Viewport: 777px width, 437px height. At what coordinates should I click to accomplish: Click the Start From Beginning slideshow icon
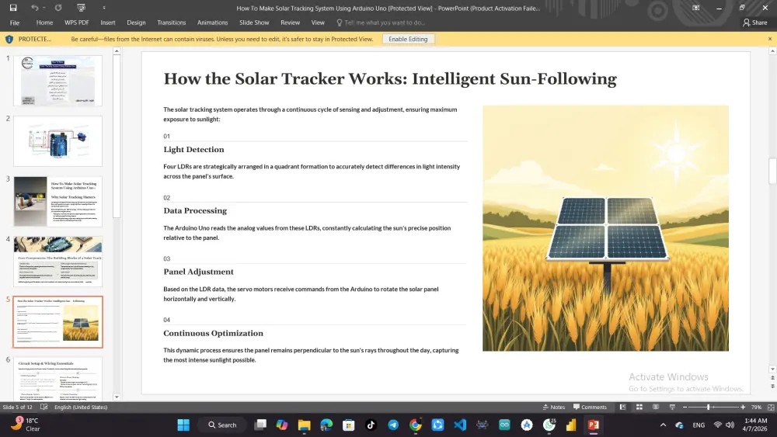(x=82, y=8)
